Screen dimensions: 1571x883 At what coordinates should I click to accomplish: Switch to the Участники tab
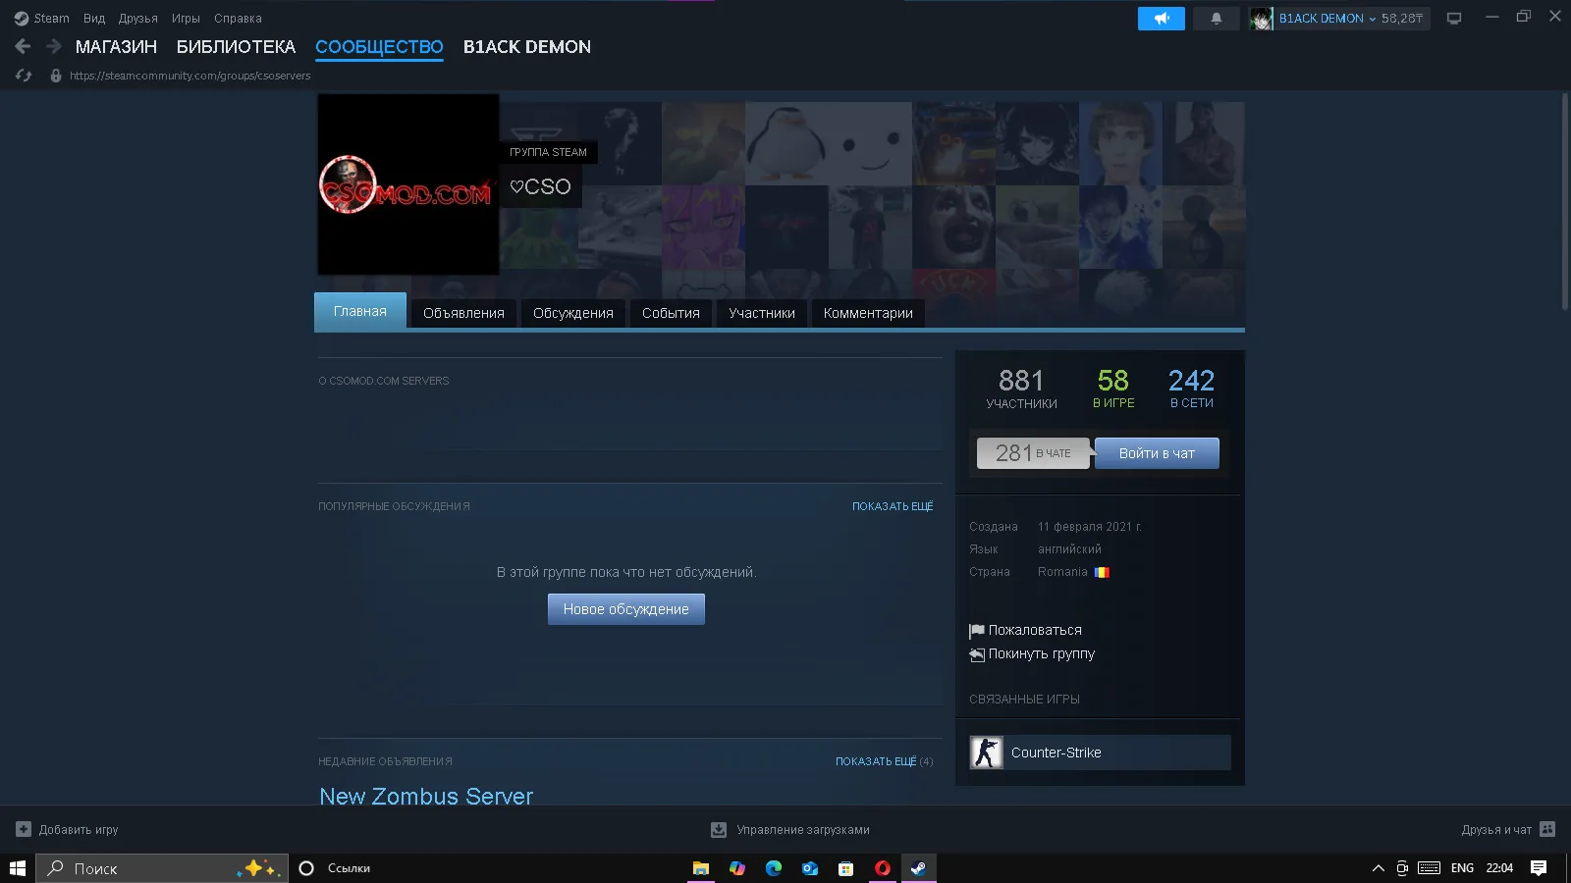pos(762,313)
